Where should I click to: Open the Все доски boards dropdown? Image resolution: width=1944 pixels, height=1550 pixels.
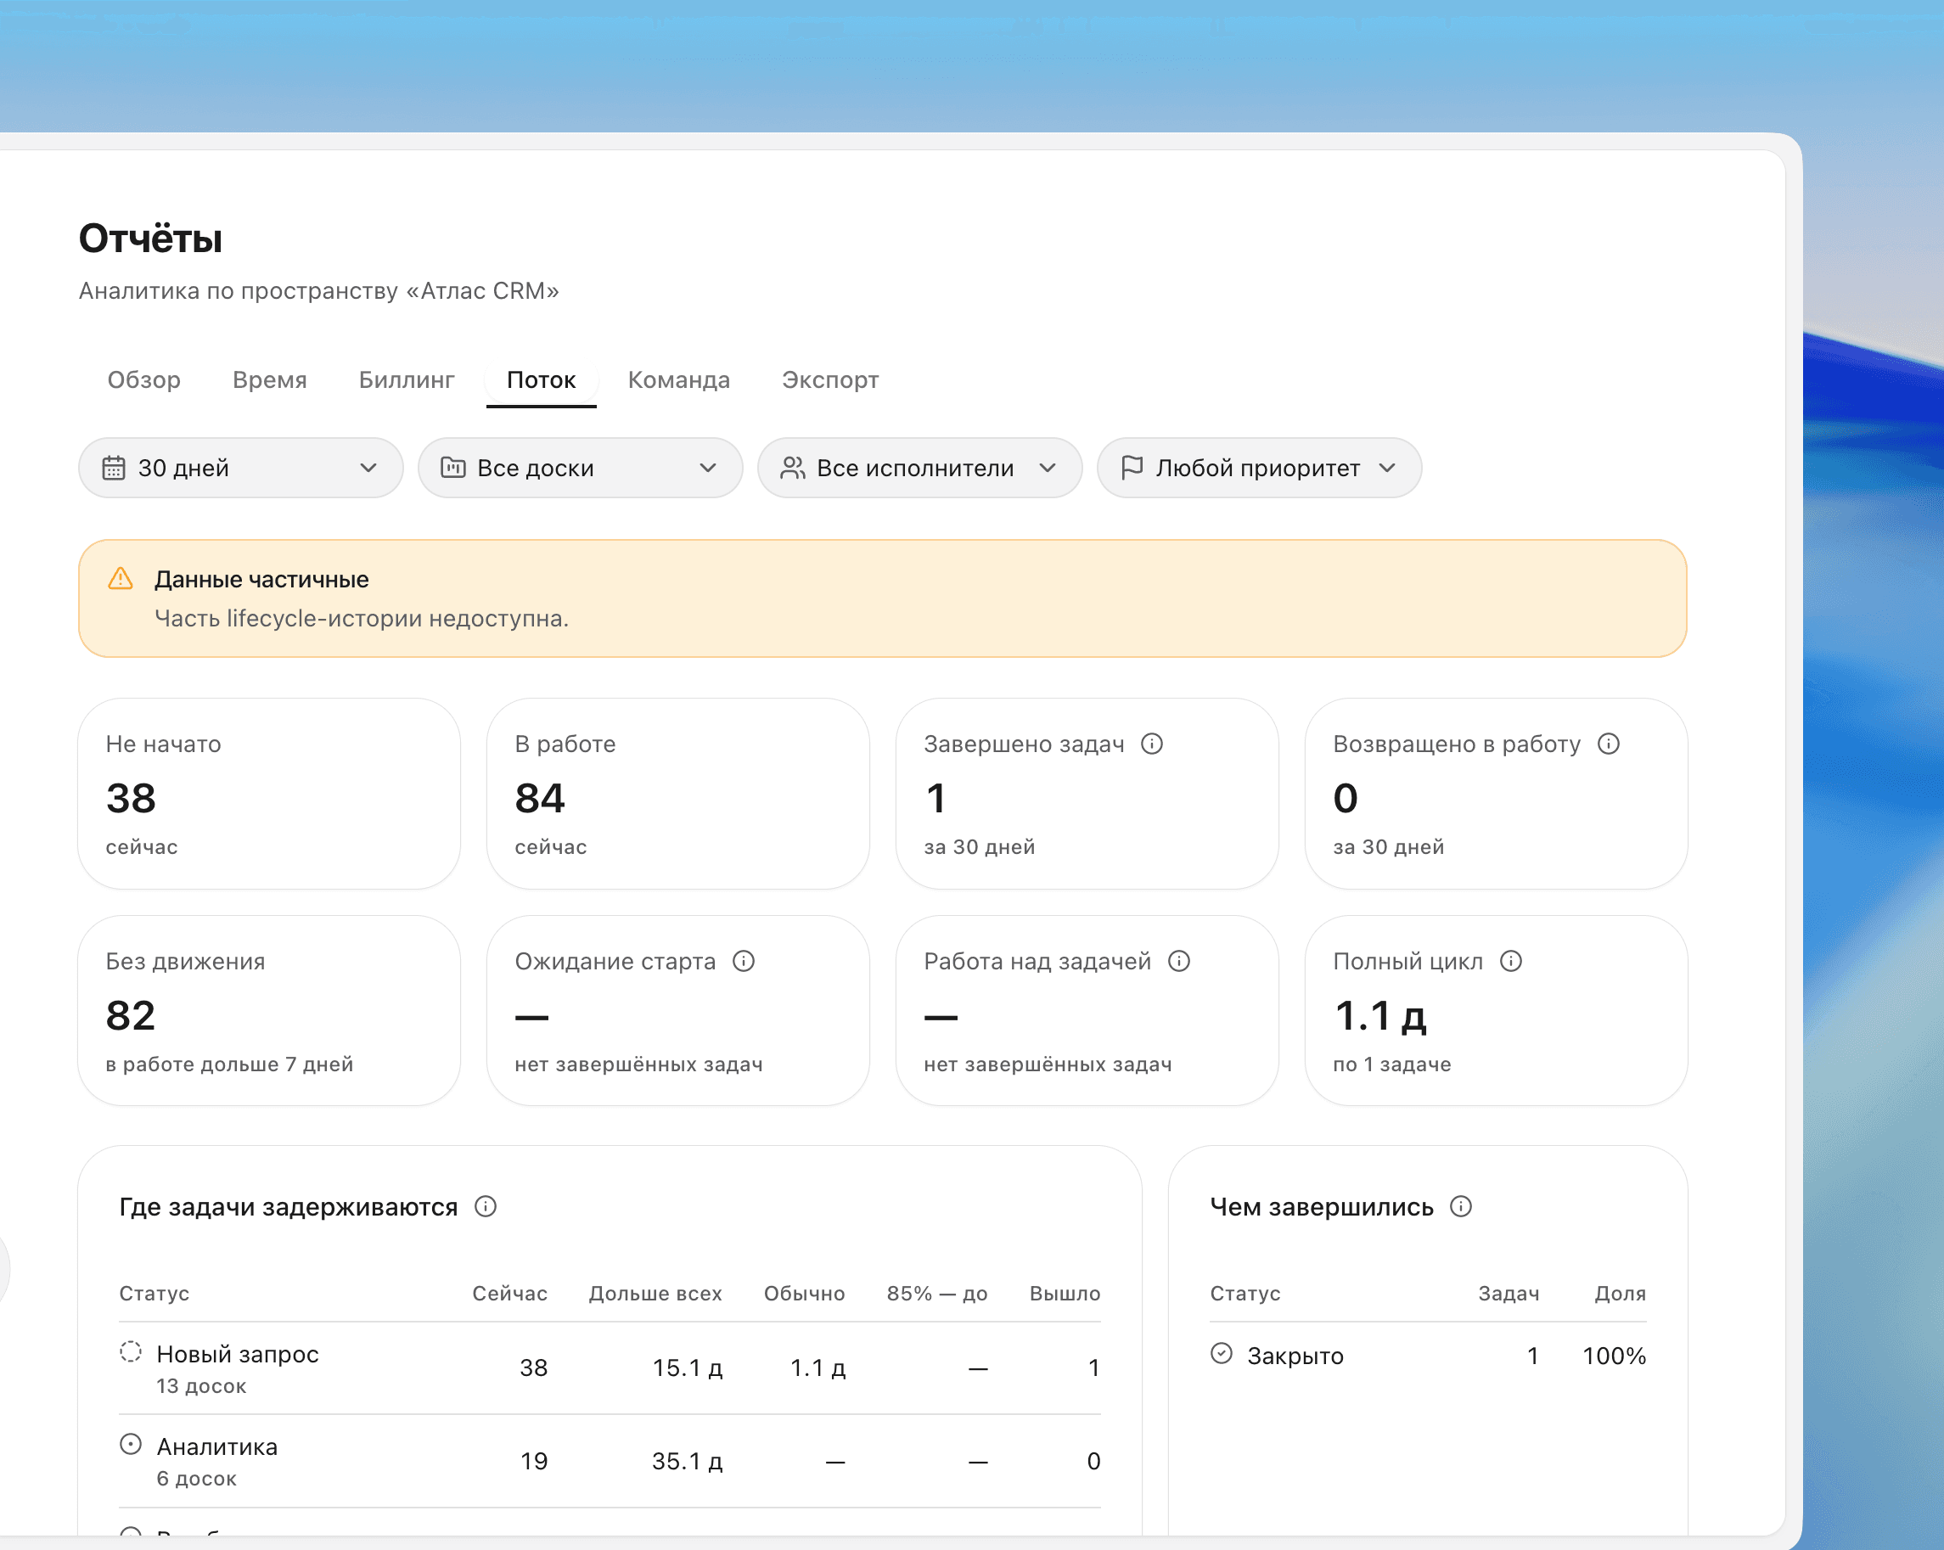[x=580, y=468]
